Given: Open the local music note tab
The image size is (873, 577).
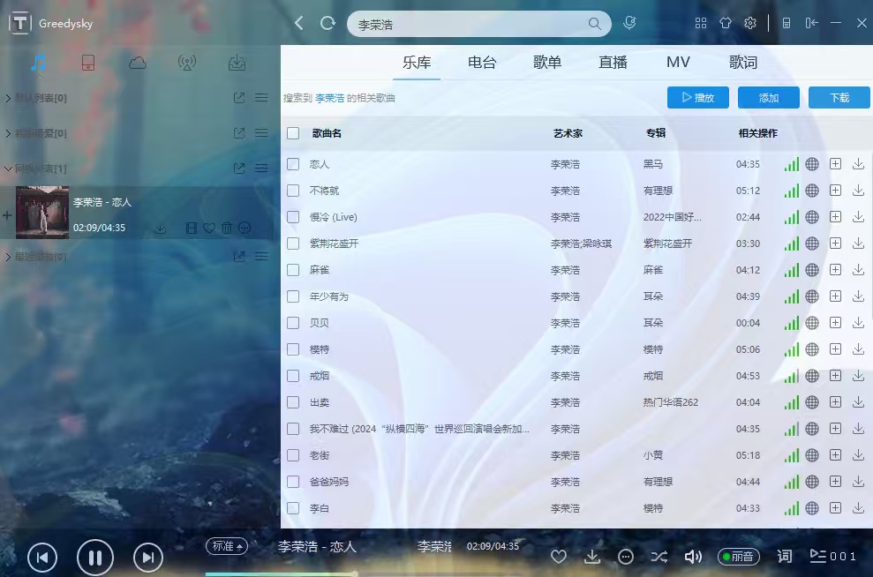Looking at the screenshot, I should pos(39,63).
